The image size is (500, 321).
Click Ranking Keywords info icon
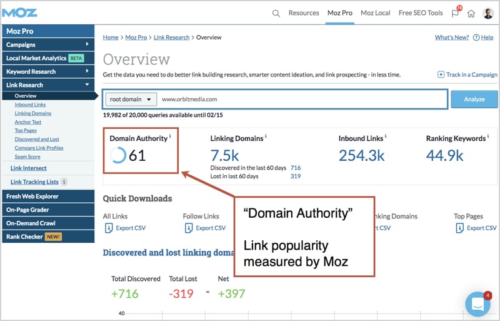click(488, 136)
